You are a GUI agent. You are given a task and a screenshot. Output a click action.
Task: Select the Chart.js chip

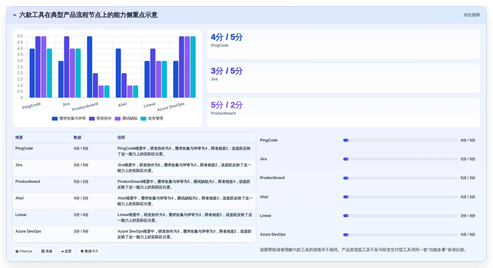pos(24,251)
